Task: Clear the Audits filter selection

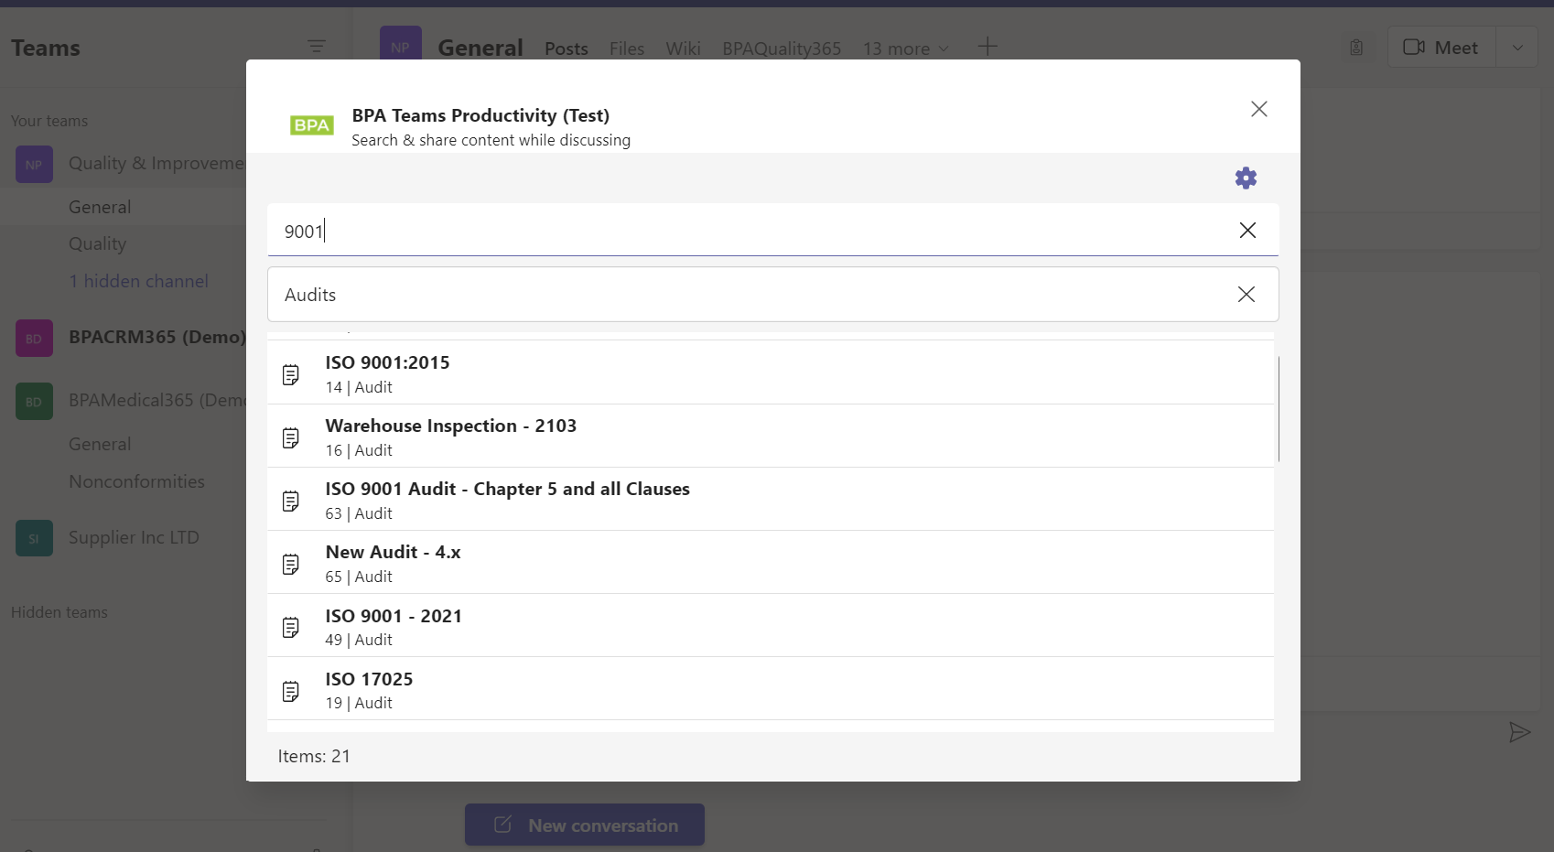Action: 1246,294
